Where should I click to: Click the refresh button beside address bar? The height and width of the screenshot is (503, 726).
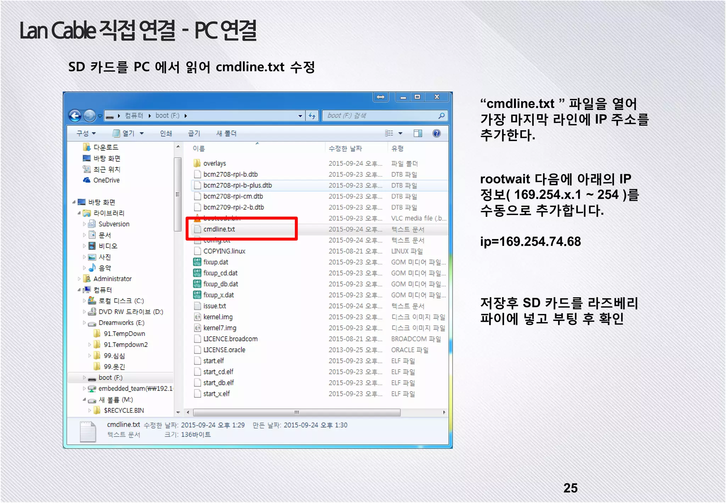coord(312,116)
